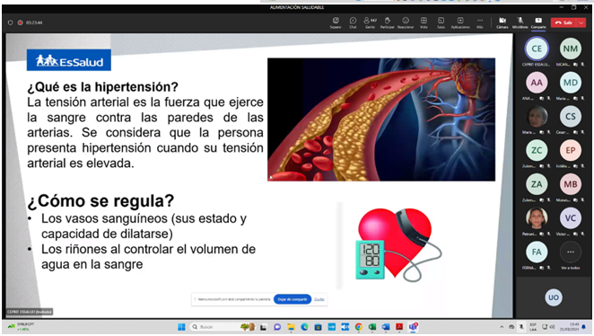Click the ¿Qué es la hipertensión? heading
The height and width of the screenshot is (336, 594).
pos(102,87)
